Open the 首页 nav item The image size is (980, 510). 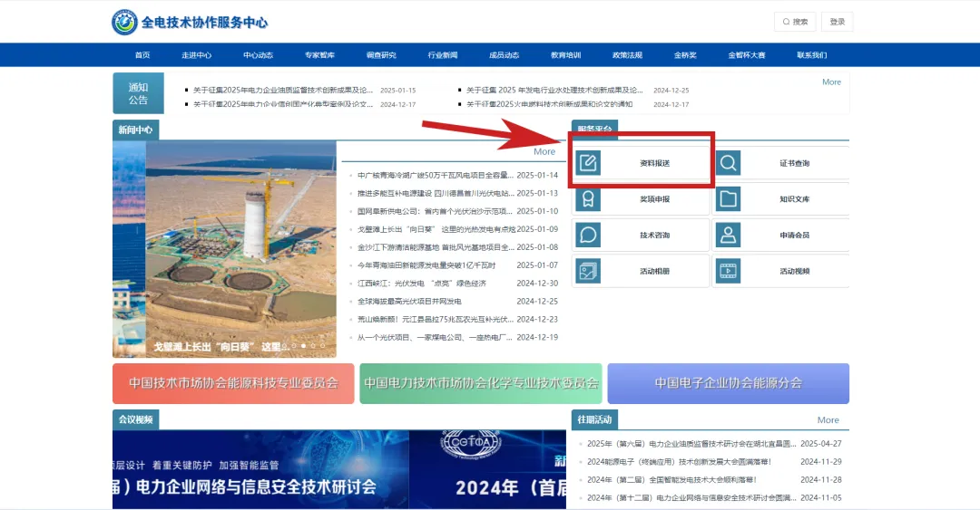142,55
